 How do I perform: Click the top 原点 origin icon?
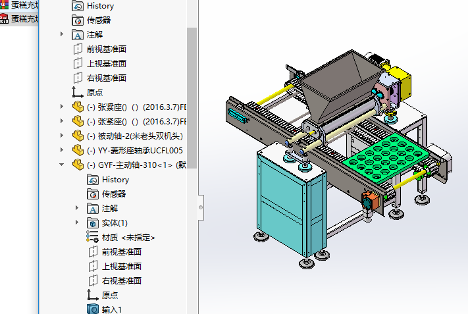tap(78, 92)
